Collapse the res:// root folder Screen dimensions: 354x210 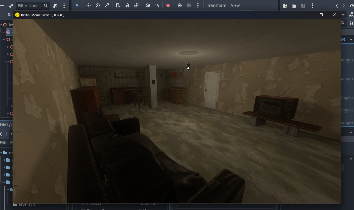tap(1, 153)
